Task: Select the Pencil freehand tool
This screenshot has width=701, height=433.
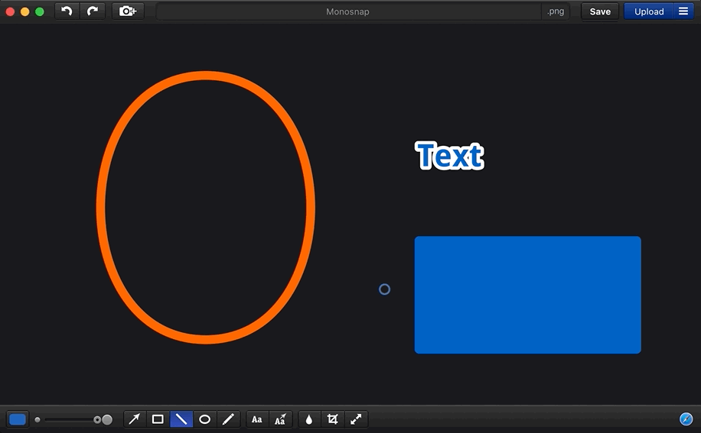Action: [229, 419]
